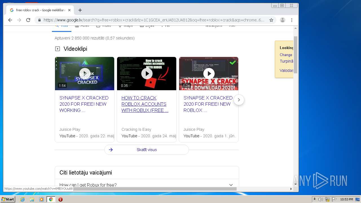Image resolution: width=361 pixels, height=203 pixels.
Task: Open the volume speaker tray icon
Action: 321,199
